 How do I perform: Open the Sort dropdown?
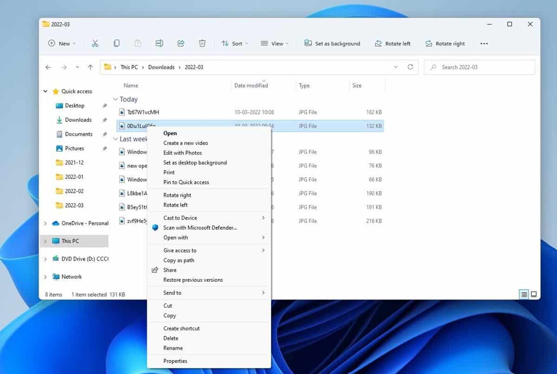point(234,43)
